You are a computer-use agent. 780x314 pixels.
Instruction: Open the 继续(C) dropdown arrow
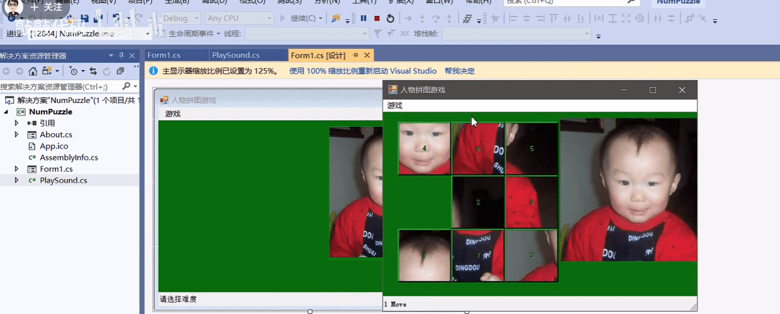pos(321,18)
